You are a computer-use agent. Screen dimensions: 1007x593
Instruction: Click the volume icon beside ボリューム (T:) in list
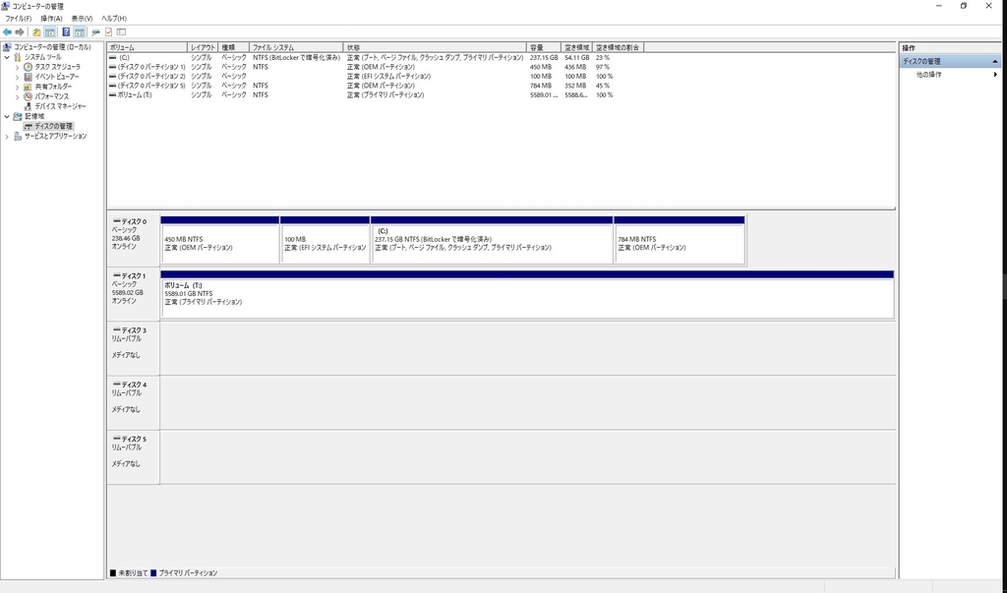point(113,95)
